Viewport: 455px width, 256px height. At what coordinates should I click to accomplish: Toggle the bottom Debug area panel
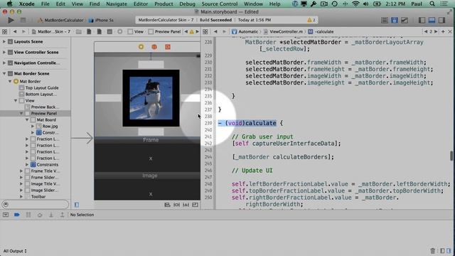432,20
